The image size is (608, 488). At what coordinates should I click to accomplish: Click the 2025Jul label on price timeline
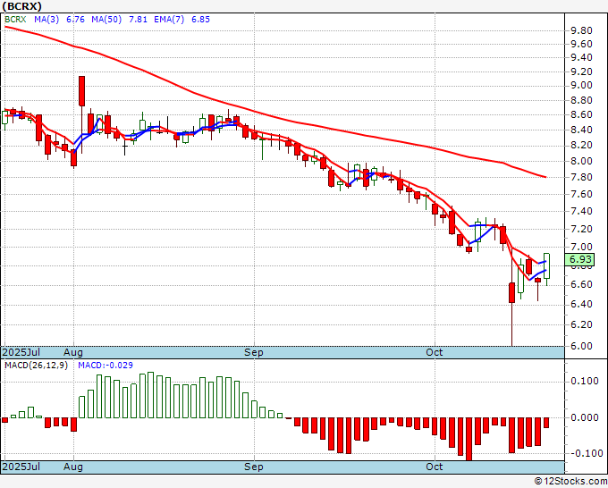pyautogui.click(x=21, y=352)
